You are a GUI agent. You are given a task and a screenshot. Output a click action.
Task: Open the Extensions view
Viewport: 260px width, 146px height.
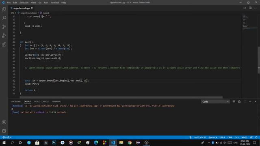point(4,44)
